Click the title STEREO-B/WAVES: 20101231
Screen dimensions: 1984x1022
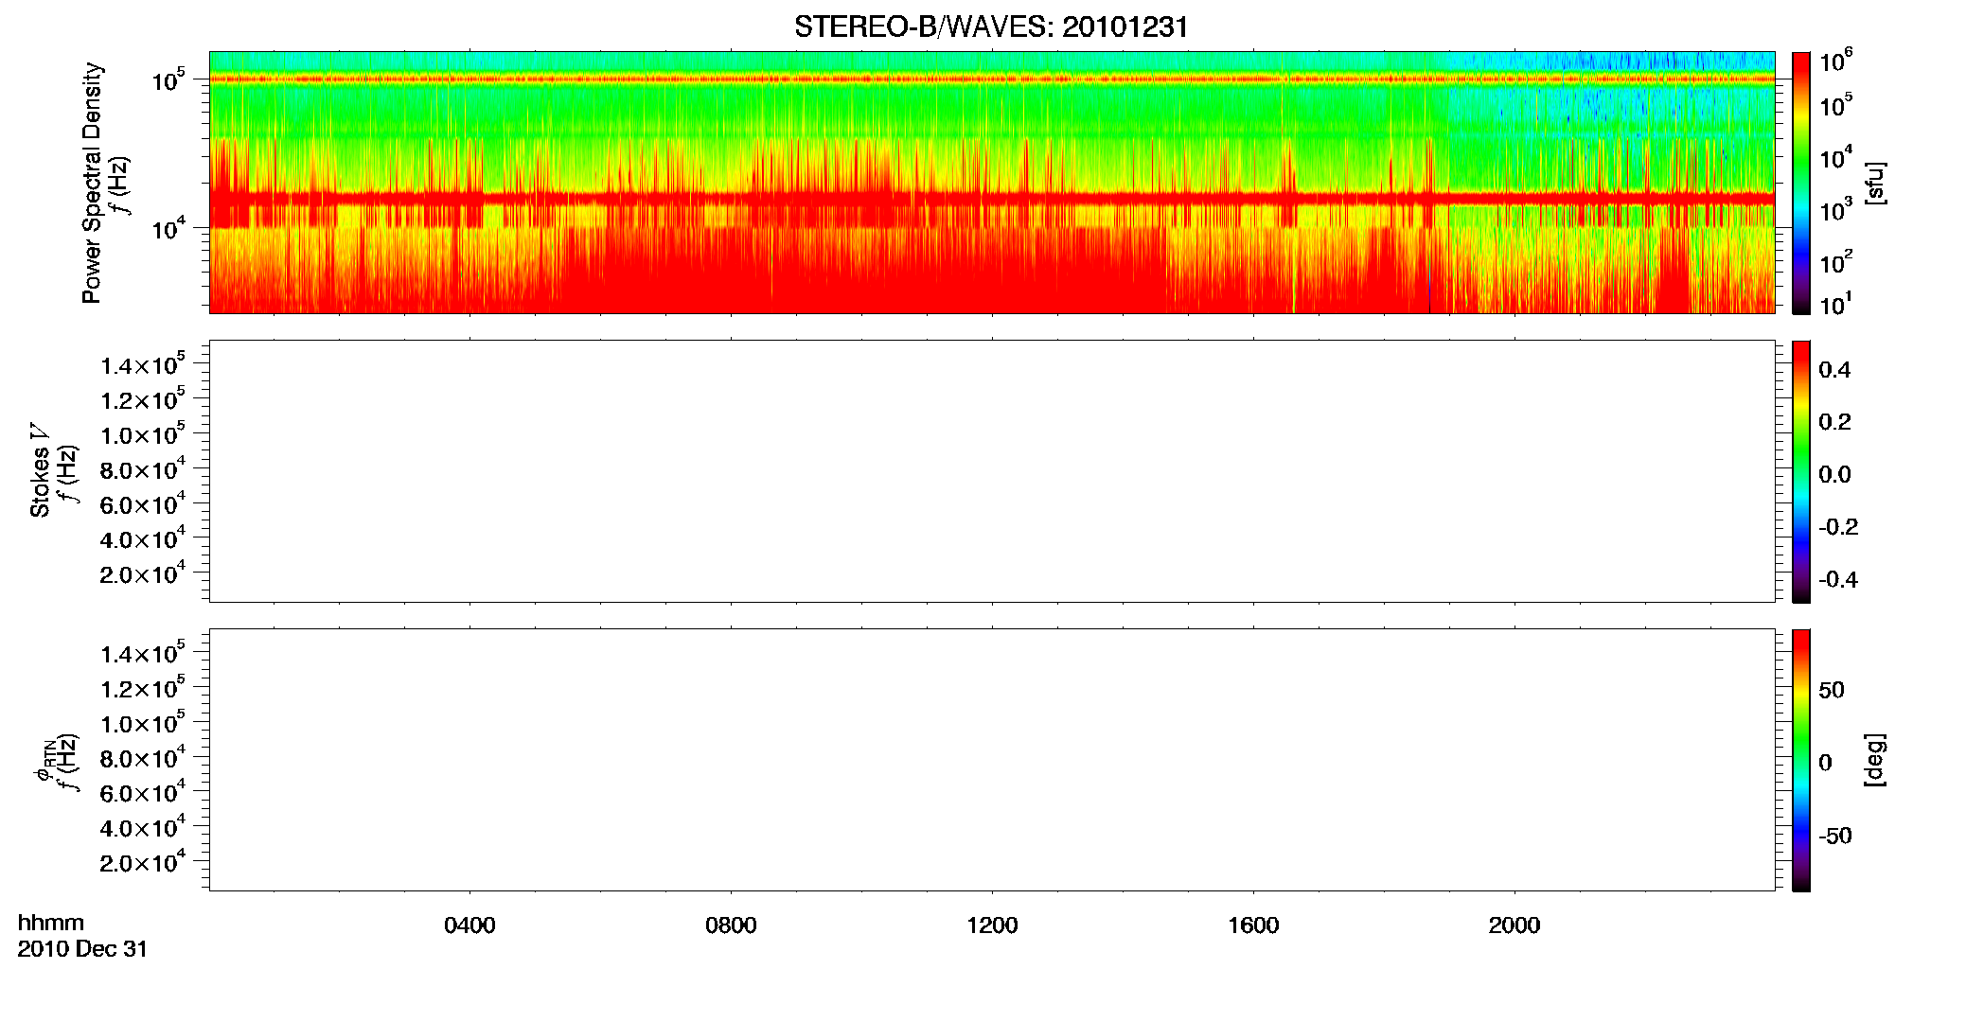991,26
